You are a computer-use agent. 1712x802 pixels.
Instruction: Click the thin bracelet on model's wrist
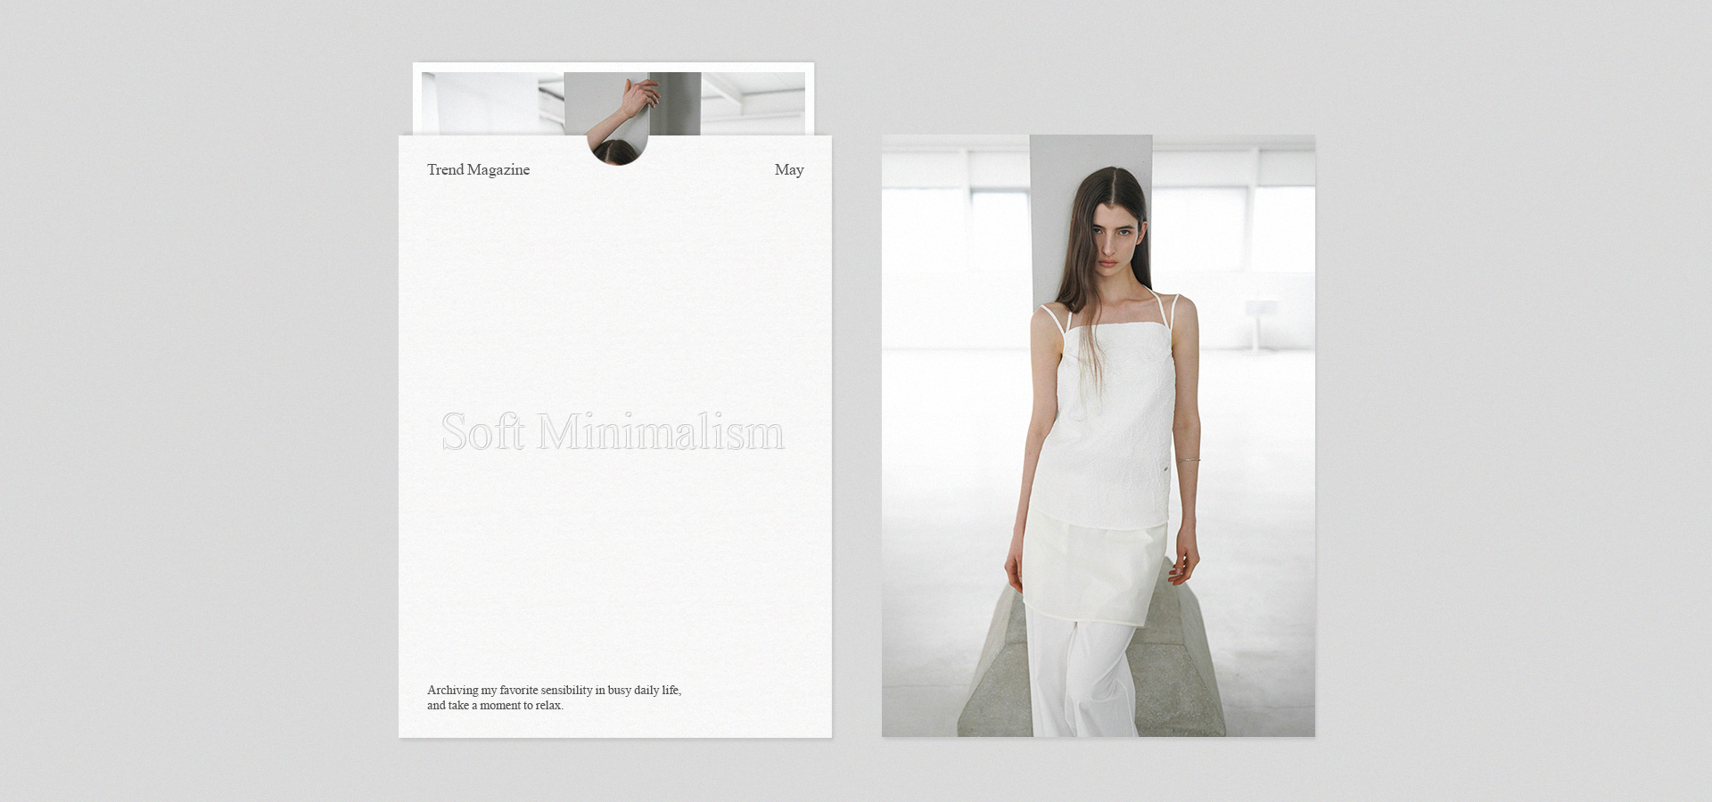pos(1188,459)
